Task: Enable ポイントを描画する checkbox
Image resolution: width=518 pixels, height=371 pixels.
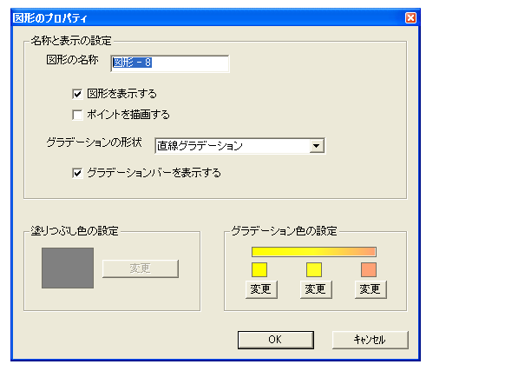Action: pyautogui.click(x=77, y=115)
